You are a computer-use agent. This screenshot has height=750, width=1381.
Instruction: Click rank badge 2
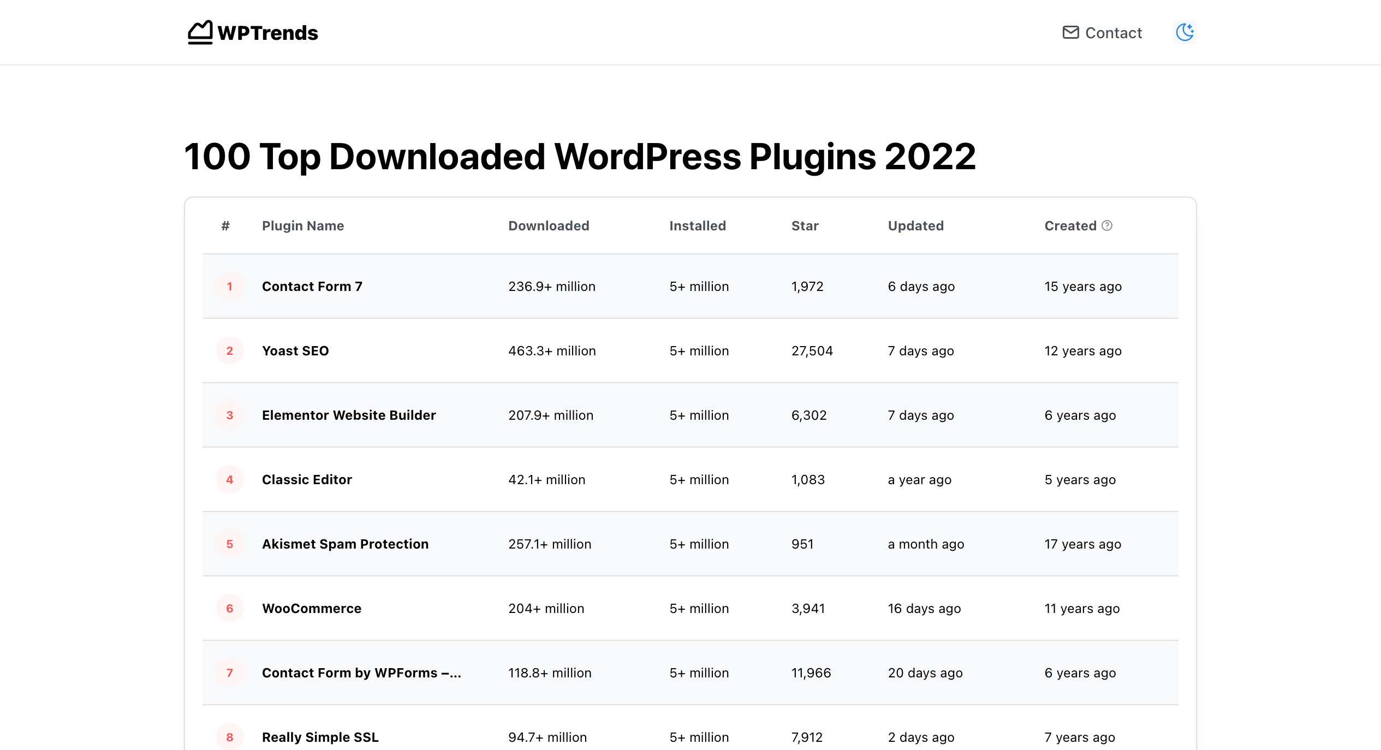pos(230,351)
